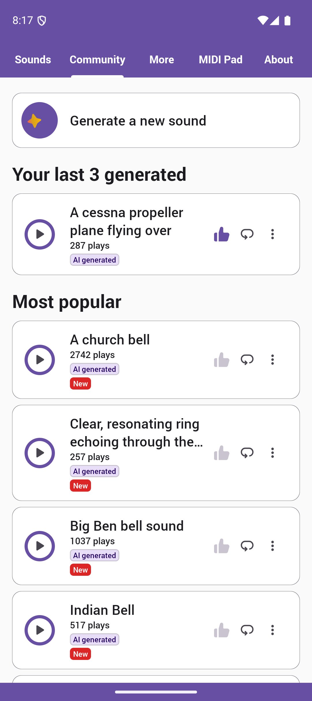This screenshot has height=701, width=312.
Task: Like the Clear resonating ring sound
Action: [222, 453]
